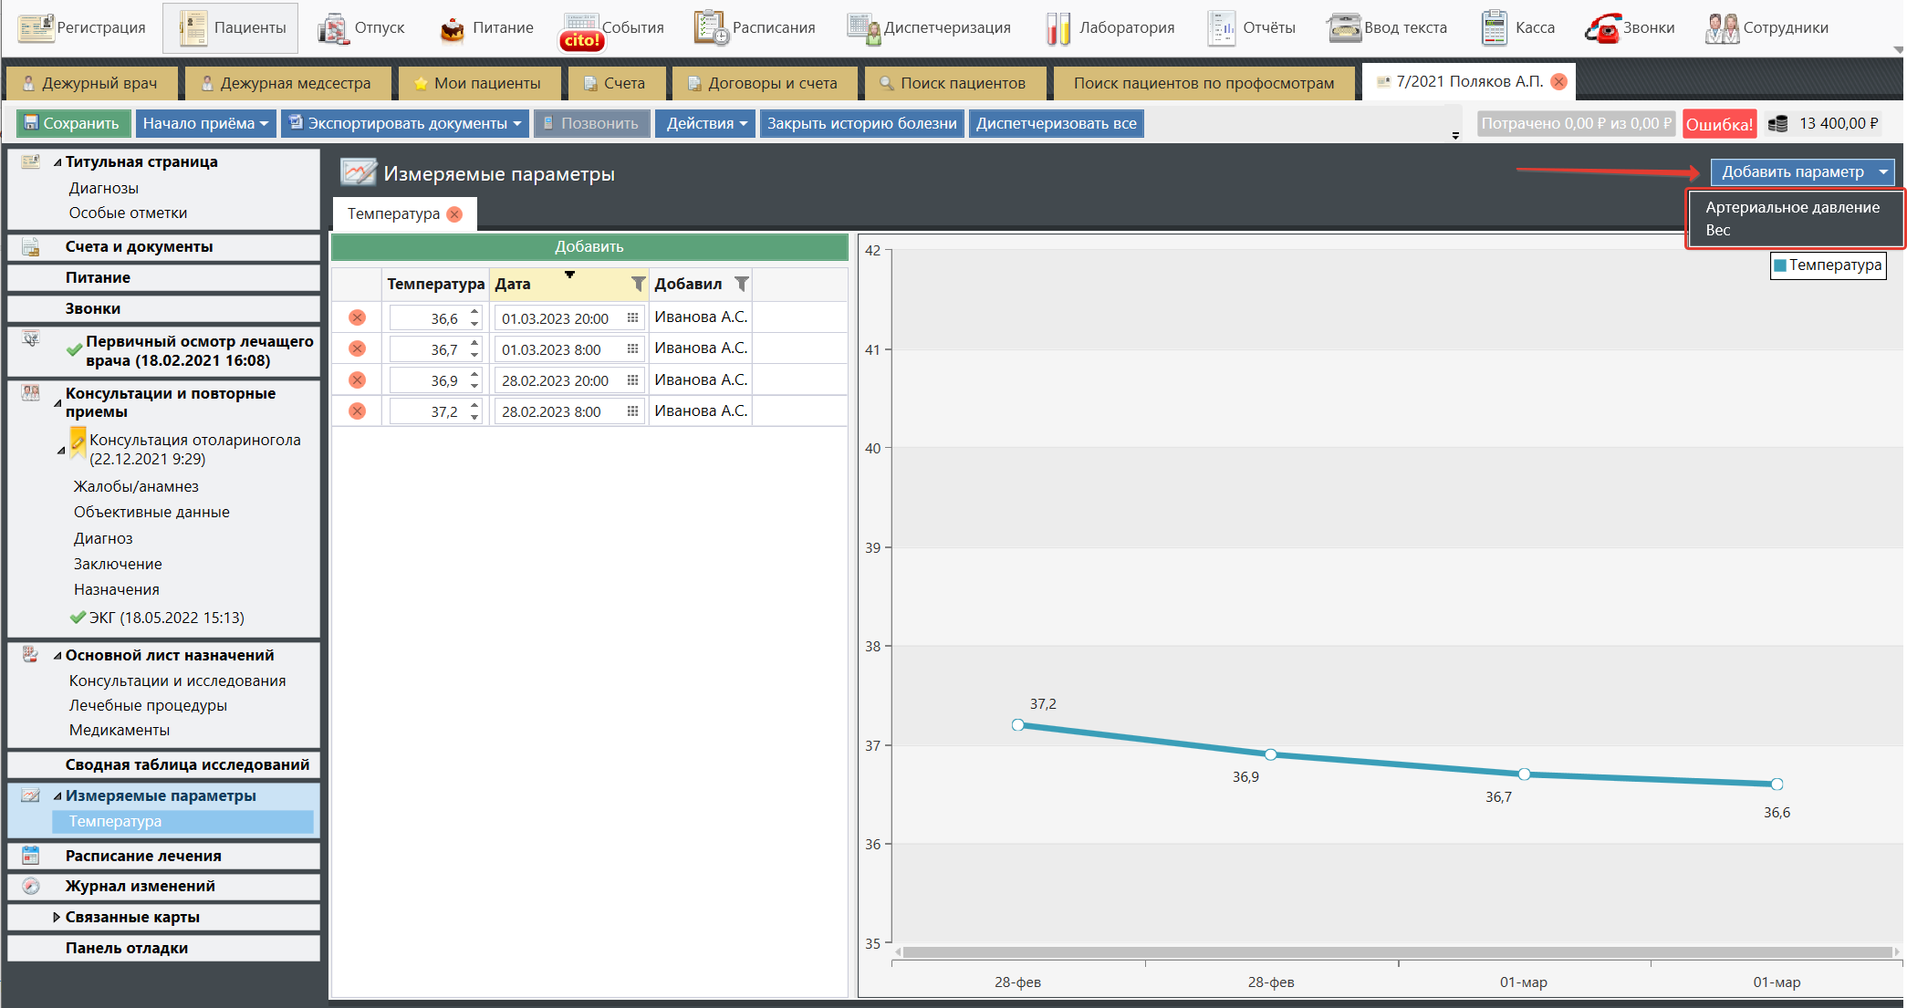Collapse the Основной лист назначений section
Screen dimensions: 1907x1008
pos(57,655)
